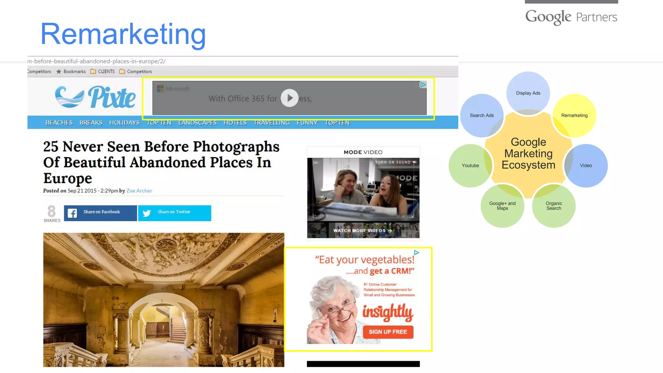Click the AdChoices icon on Microsoft banner
This screenshot has height=373, width=663.
click(x=423, y=85)
